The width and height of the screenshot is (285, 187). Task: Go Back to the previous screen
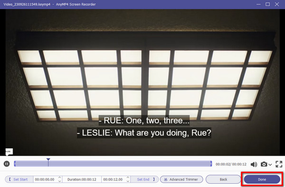tap(223, 179)
